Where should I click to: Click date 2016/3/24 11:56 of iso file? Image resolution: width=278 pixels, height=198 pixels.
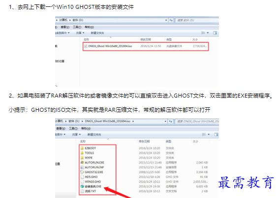pyautogui.click(x=151, y=46)
